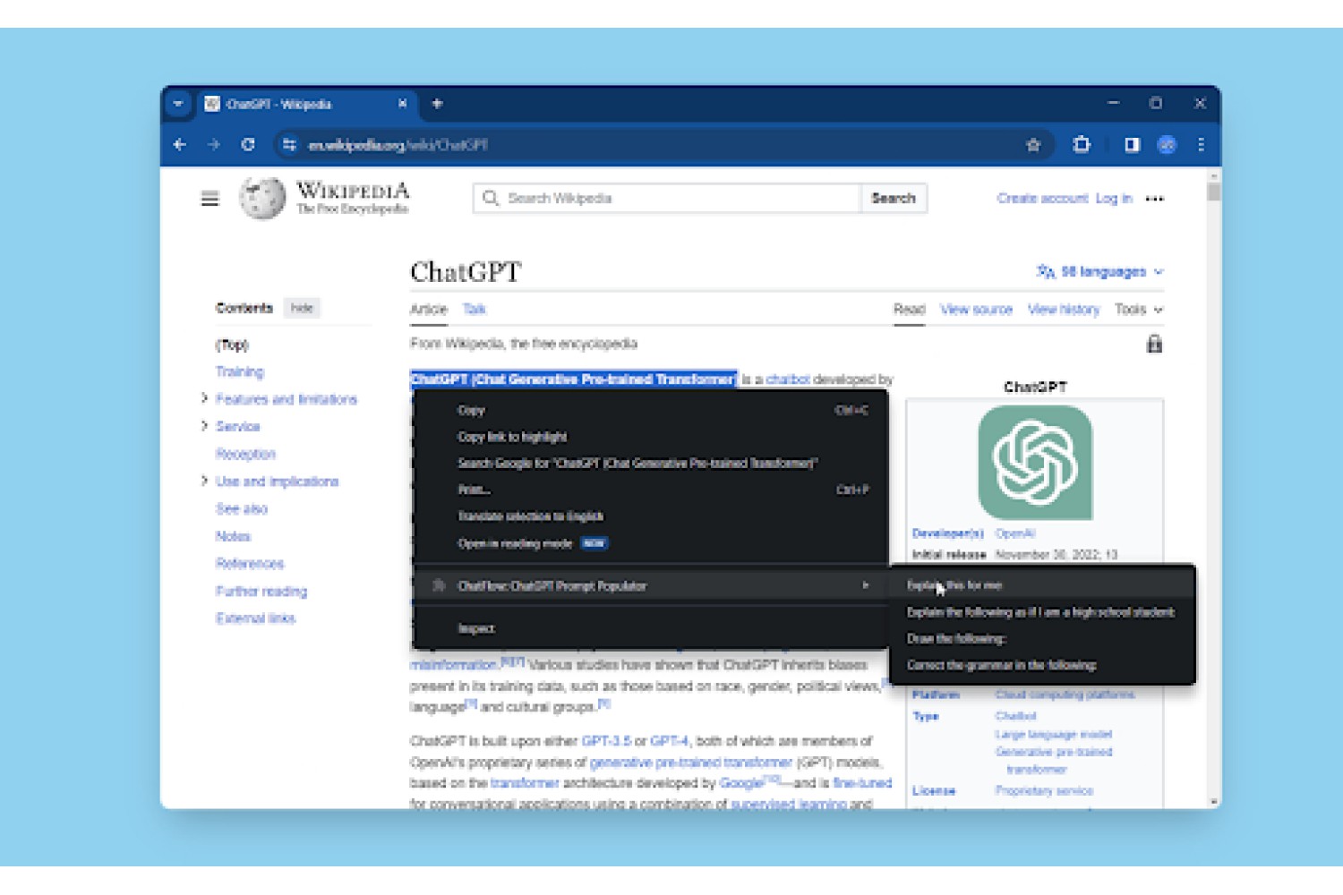Open the Extensions puzzle icon
The height and width of the screenshot is (895, 1343).
pyautogui.click(x=1082, y=144)
